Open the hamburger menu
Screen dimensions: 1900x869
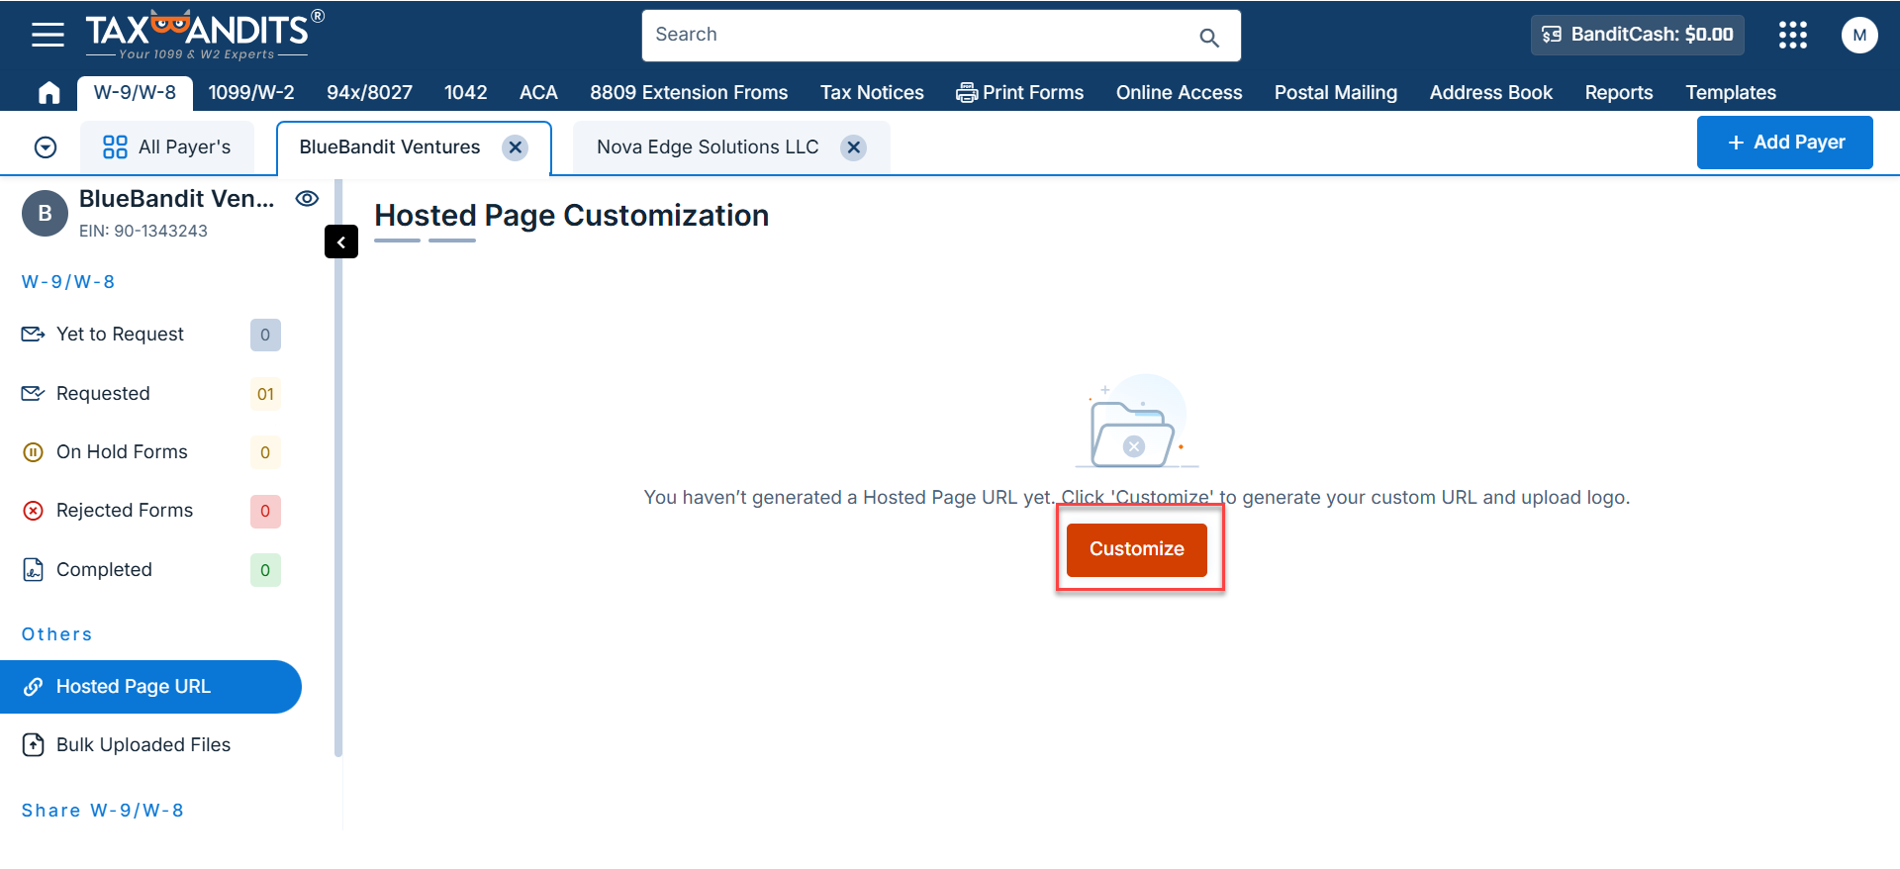[x=47, y=35]
